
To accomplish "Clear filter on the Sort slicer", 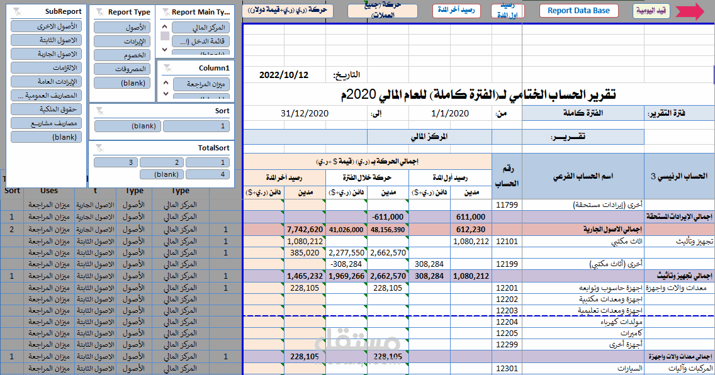I will click(x=100, y=111).
